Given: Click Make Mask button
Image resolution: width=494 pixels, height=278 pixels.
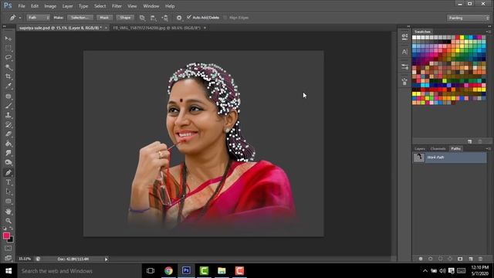Looking at the screenshot, I should tap(104, 18).
